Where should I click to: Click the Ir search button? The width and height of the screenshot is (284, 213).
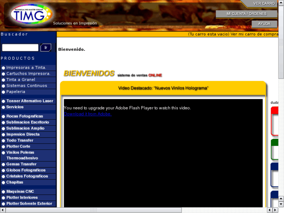(x=46, y=48)
